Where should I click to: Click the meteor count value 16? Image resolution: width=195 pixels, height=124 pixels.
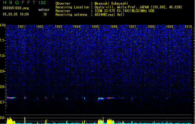[45, 14]
